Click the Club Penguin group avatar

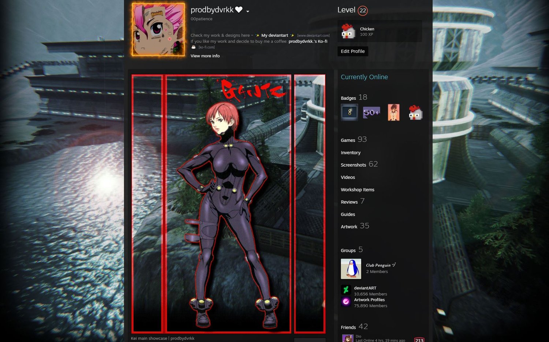pos(351,269)
